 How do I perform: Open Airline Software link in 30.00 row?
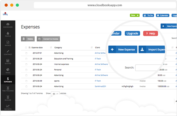coord(101,75)
